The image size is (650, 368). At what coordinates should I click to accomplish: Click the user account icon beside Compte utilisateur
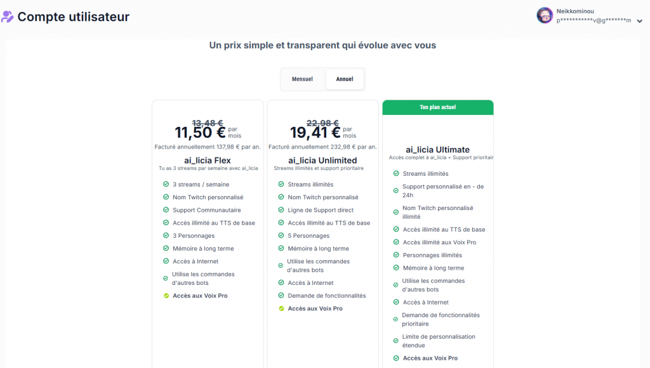(x=8, y=17)
